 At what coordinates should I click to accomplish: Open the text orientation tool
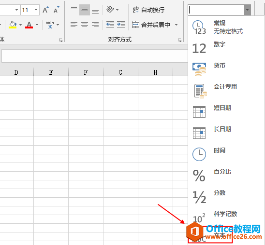pos(110,10)
